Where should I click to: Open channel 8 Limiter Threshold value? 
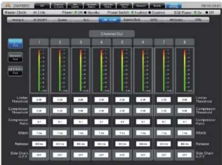(x=184, y=100)
